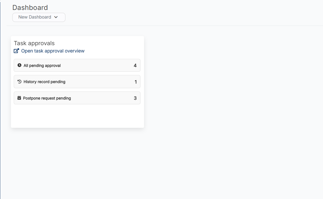Click the Dashboard page heading
Image resolution: width=323 pixels, height=199 pixels.
(30, 8)
